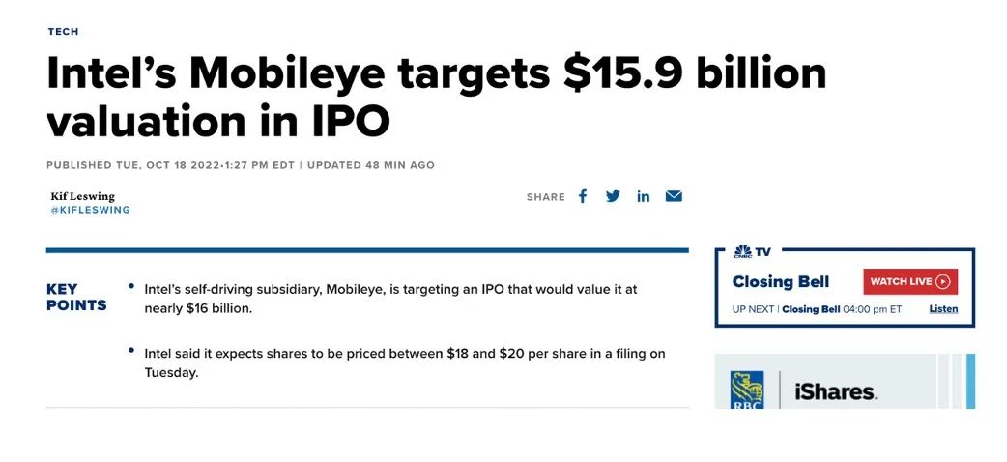Open author Kif Leswing's profile
The width and height of the screenshot is (1007, 462).
pos(82,196)
